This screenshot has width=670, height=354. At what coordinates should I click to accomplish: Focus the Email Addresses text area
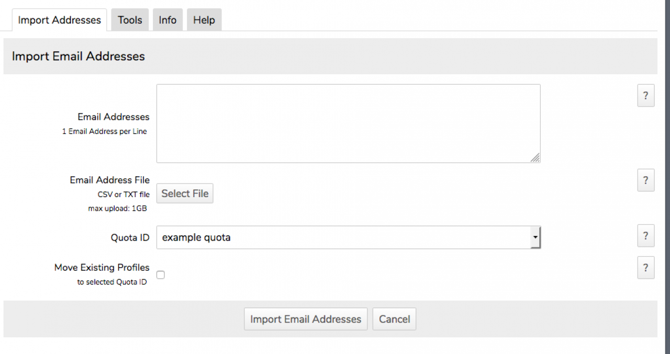point(348,123)
